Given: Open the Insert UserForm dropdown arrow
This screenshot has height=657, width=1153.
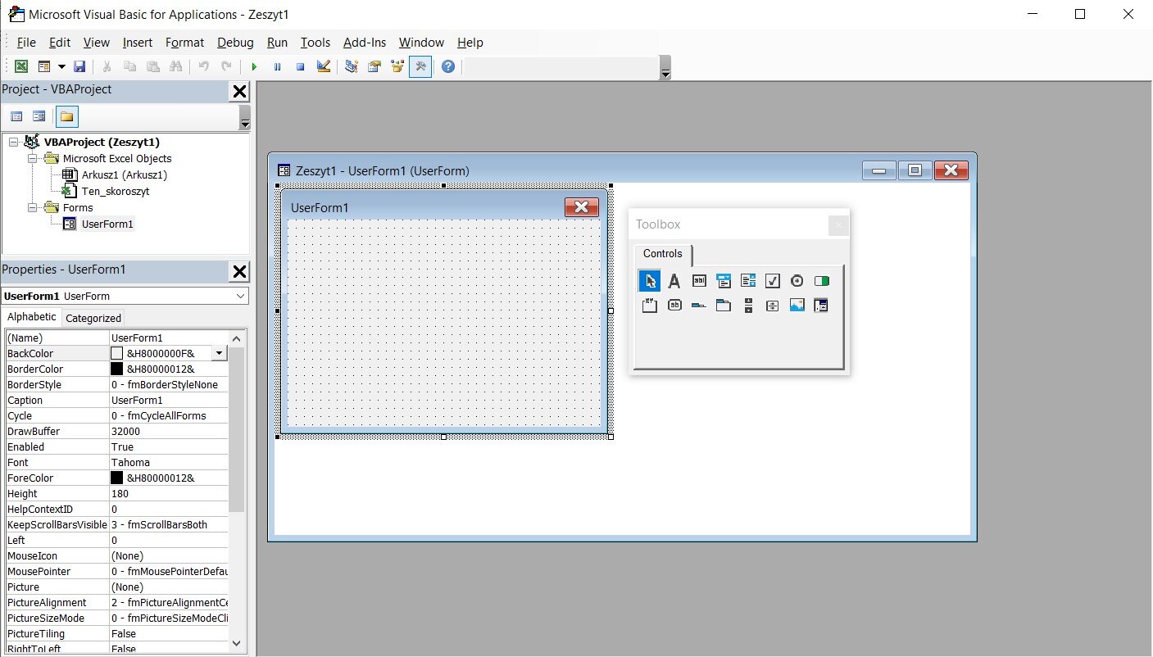Looking at the screenshot, I should coord(61,66).
